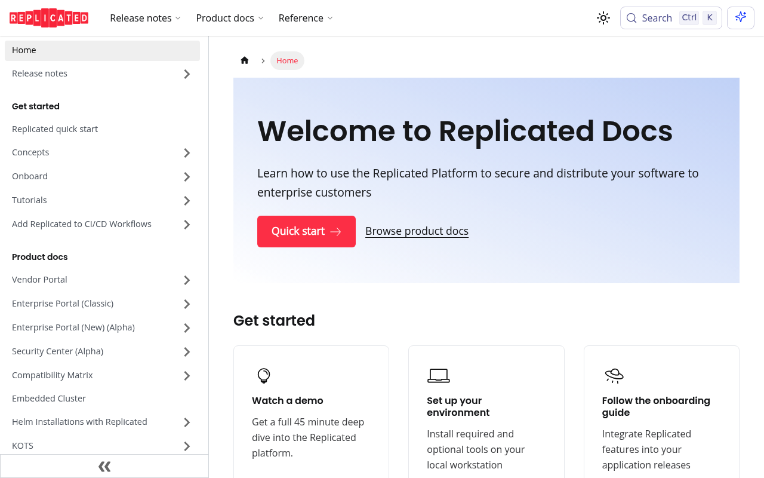Expand the Onboard section chevron

point(187,177)
